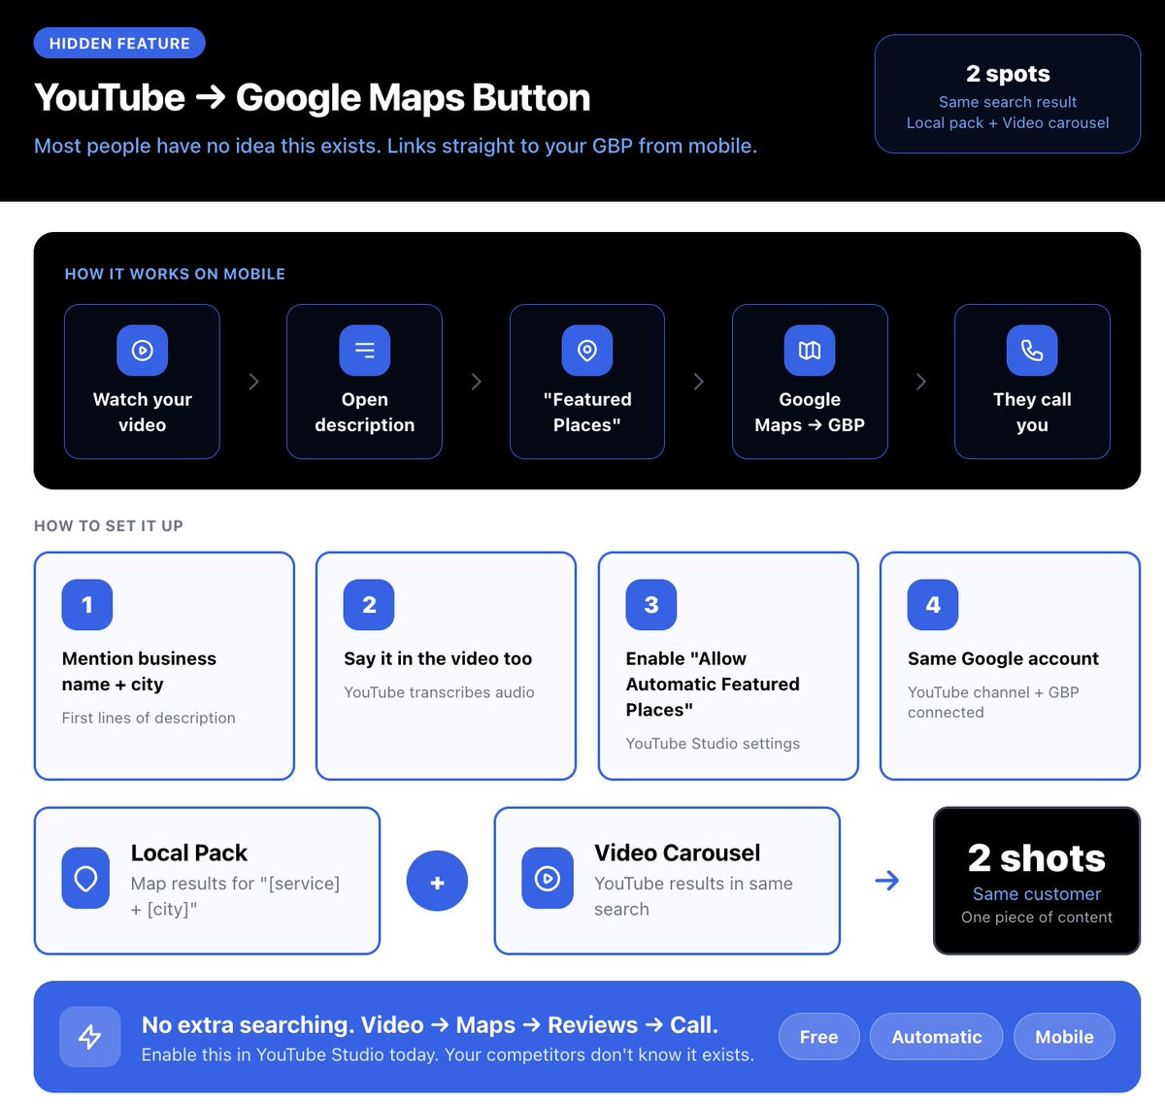Click the "Watch your video" label
This screenshot has height=1104, width=1165.
(143, 412)
